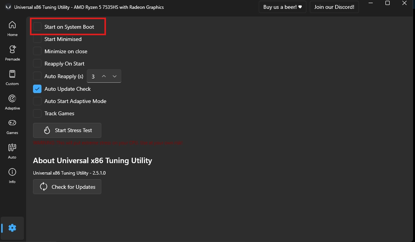
Task: Open the Custom presets icon
Action: [x=12, y=74]
